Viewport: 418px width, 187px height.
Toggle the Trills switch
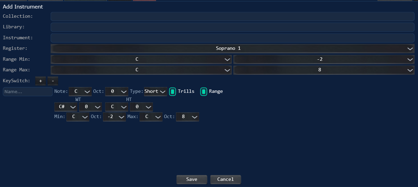tap(173, 91)
